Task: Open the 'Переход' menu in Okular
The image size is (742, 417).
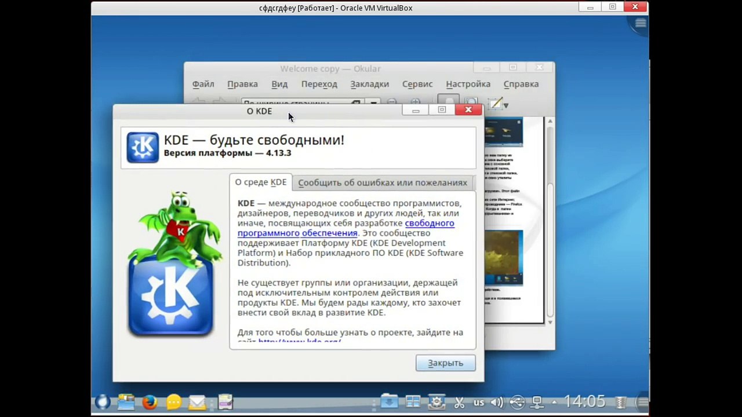Action: click(x=319, y=84)
